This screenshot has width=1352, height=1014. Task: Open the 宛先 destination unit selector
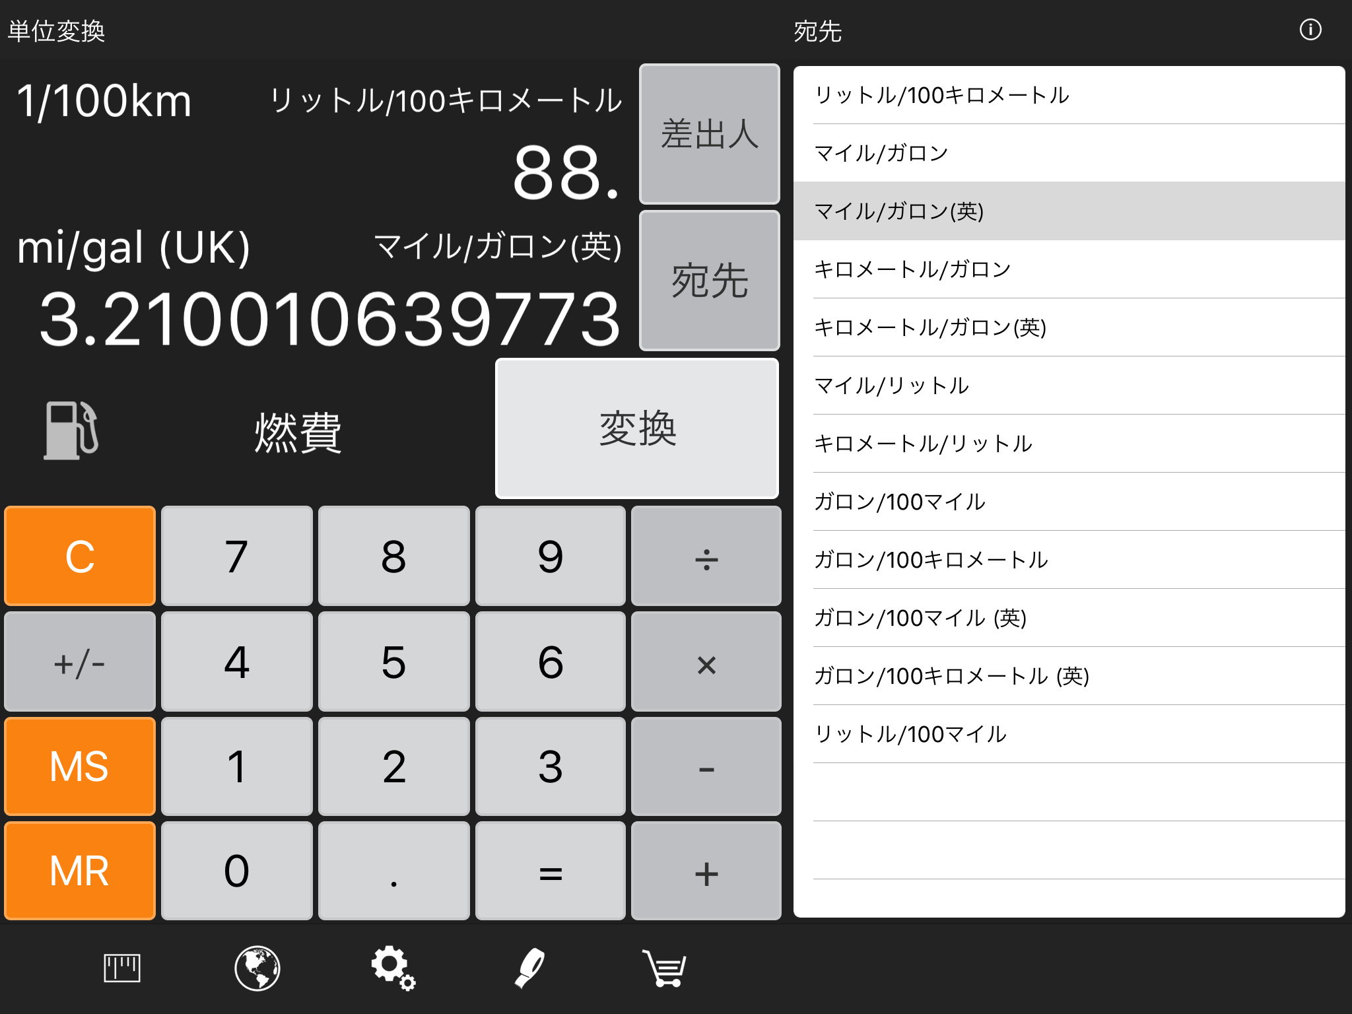click(x=709, y=281)
